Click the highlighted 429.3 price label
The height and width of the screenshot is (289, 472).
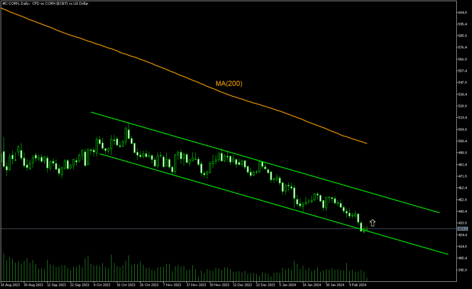pyautogui.click(x=462, y=229)
